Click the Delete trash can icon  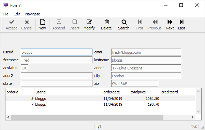point(106,22)
